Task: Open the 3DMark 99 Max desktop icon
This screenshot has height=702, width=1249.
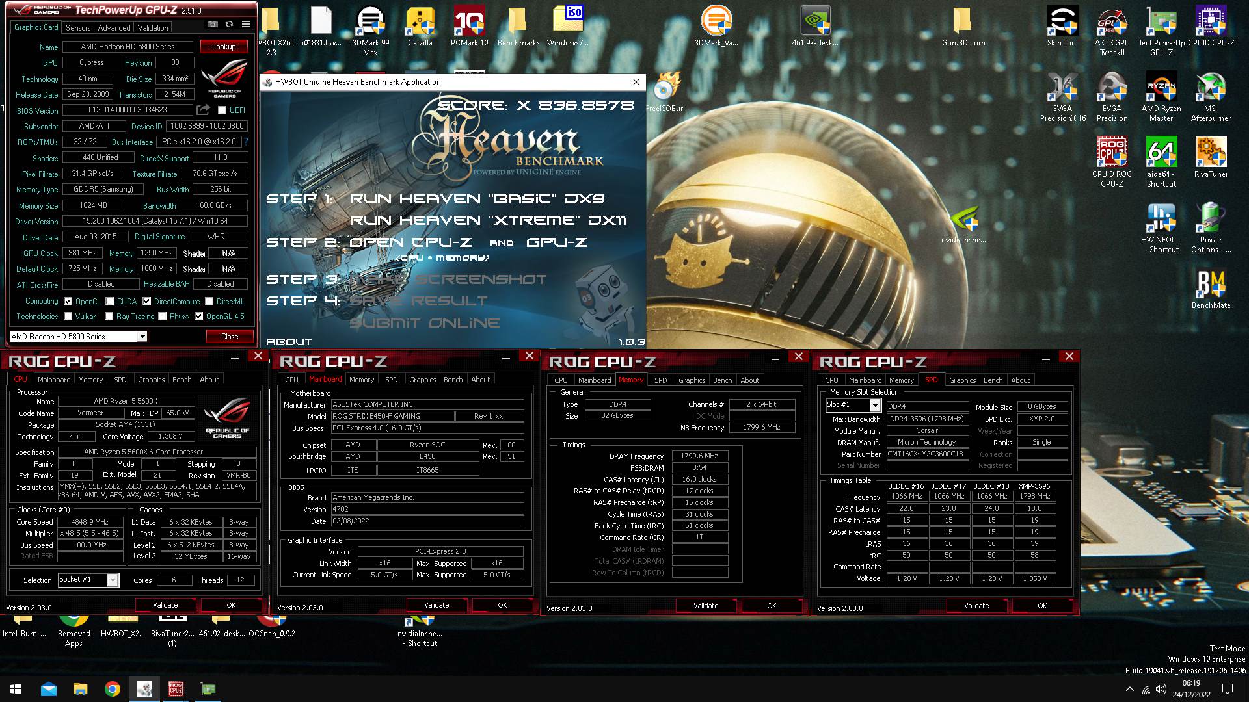Action: pos(371,31)
